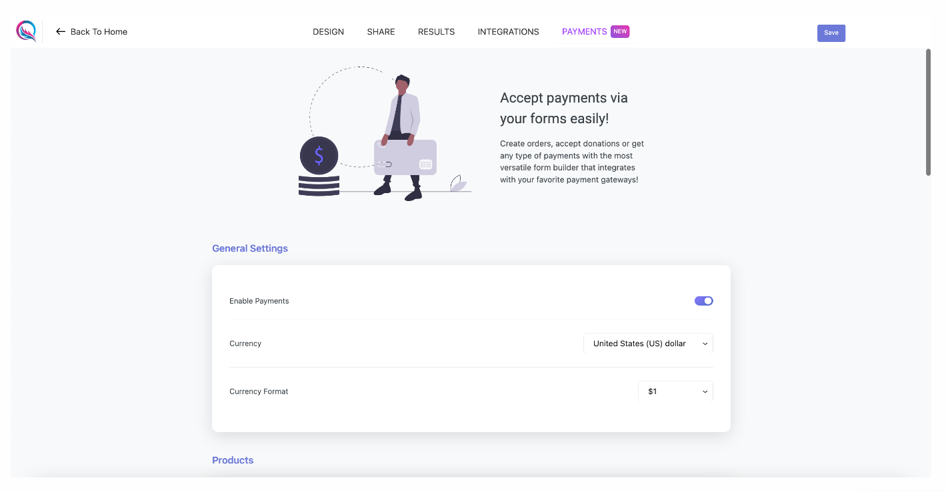This screenshot has width=946, height=492.
Task: Click the app logo icon
Action: (x=26, y=31)
